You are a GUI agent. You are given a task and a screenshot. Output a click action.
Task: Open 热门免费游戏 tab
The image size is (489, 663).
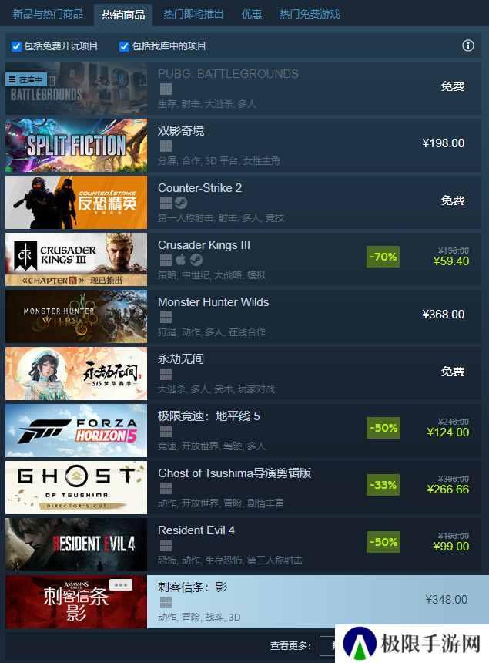pyautogui.click(x=310, y=14)
